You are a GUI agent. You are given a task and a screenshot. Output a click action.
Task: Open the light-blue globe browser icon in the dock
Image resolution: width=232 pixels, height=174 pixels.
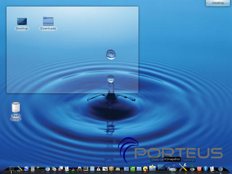click(x=48, y=169)
